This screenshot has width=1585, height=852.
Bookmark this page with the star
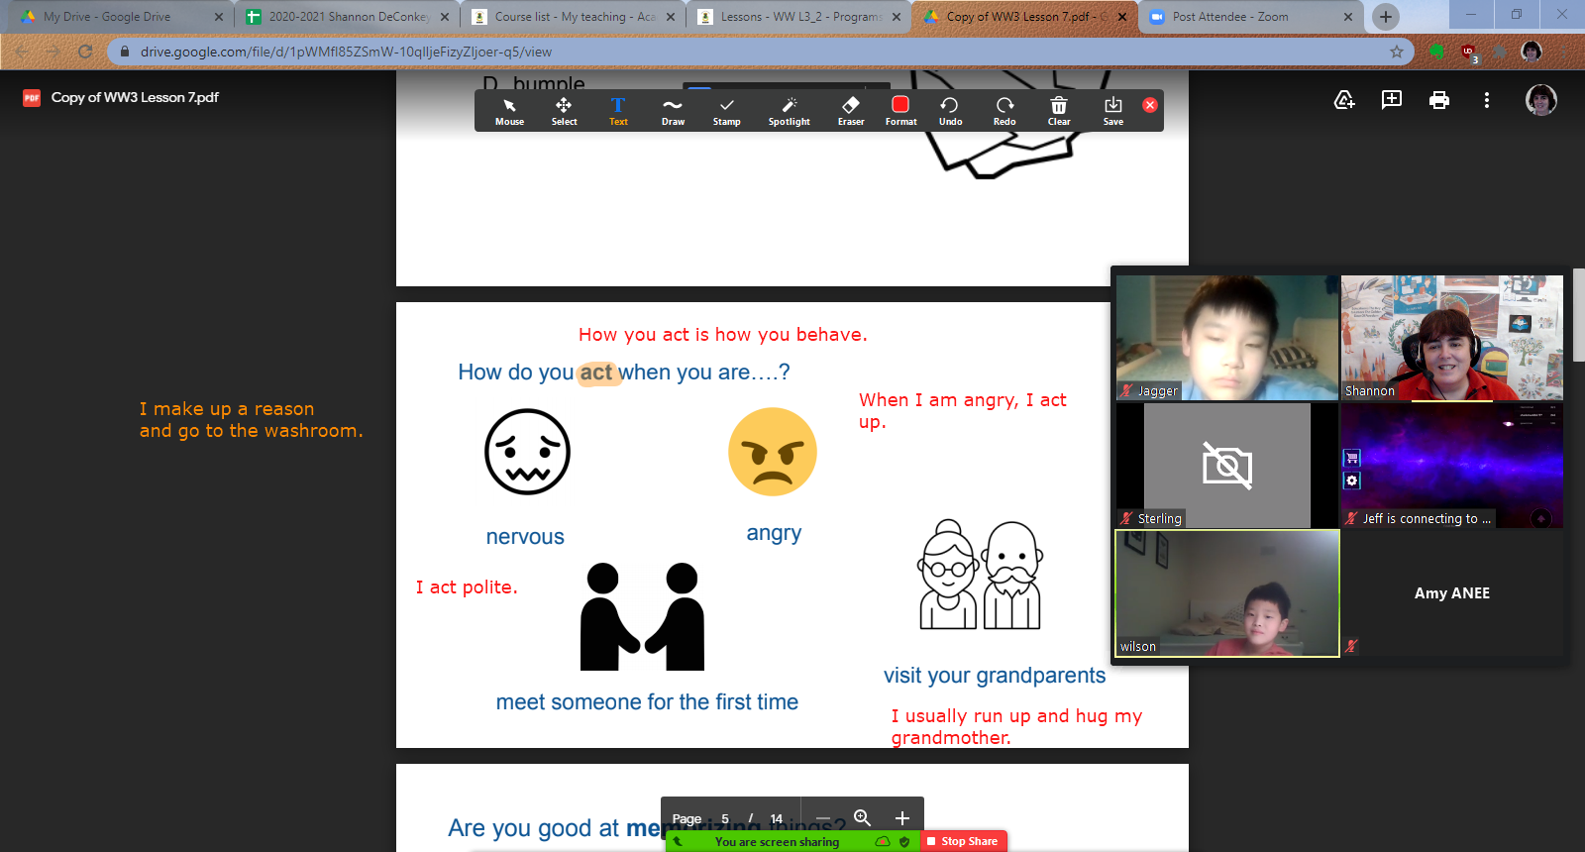point(1397,52)
